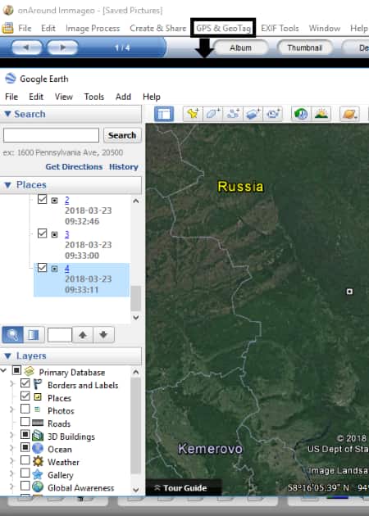Select the Add Path tool

pos(233,114)
